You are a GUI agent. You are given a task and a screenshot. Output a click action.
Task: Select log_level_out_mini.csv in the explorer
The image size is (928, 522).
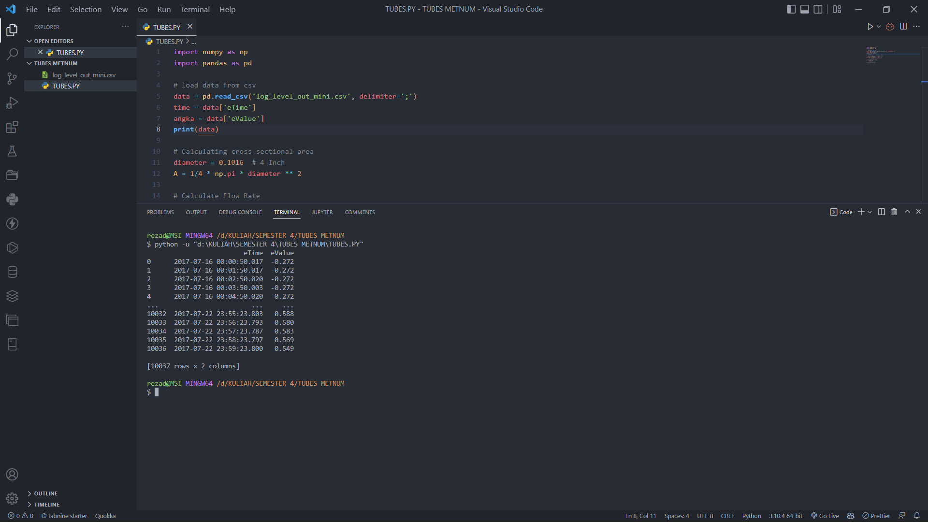pos(84,75)
